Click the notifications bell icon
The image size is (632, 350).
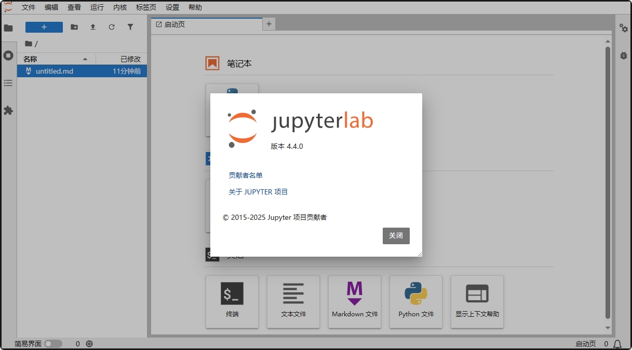(617, 344)
